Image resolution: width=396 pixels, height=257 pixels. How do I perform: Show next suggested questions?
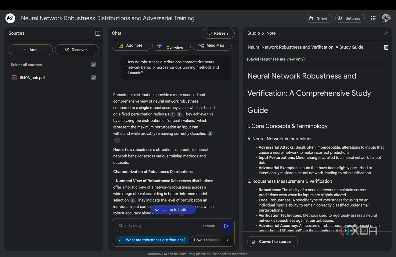tap(228, 240)
